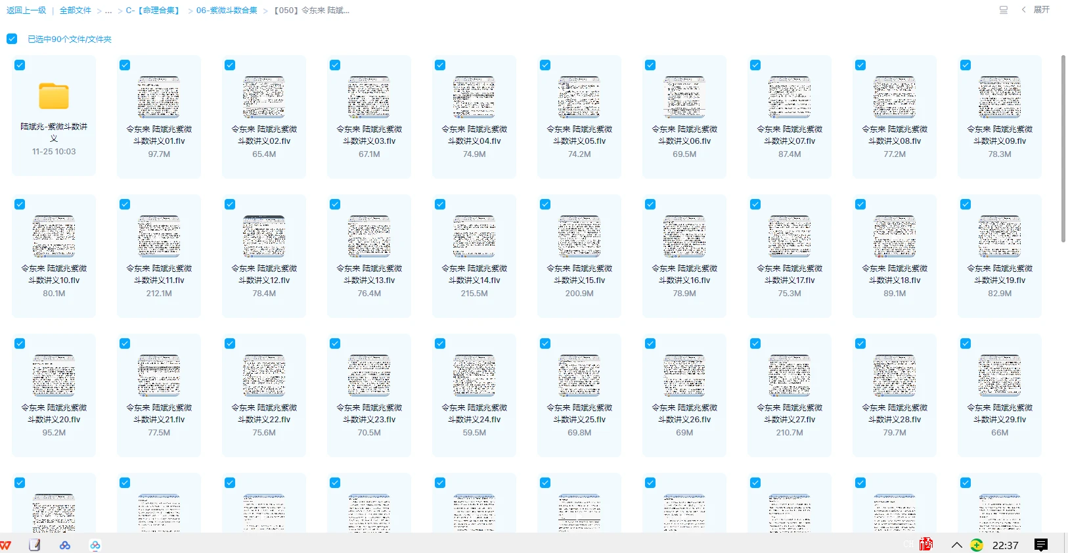The width and height of the screenshot is (1068, 553).
Task: Go to 全部文件 in the breadcrumb
Action: [x=76, y=11]
